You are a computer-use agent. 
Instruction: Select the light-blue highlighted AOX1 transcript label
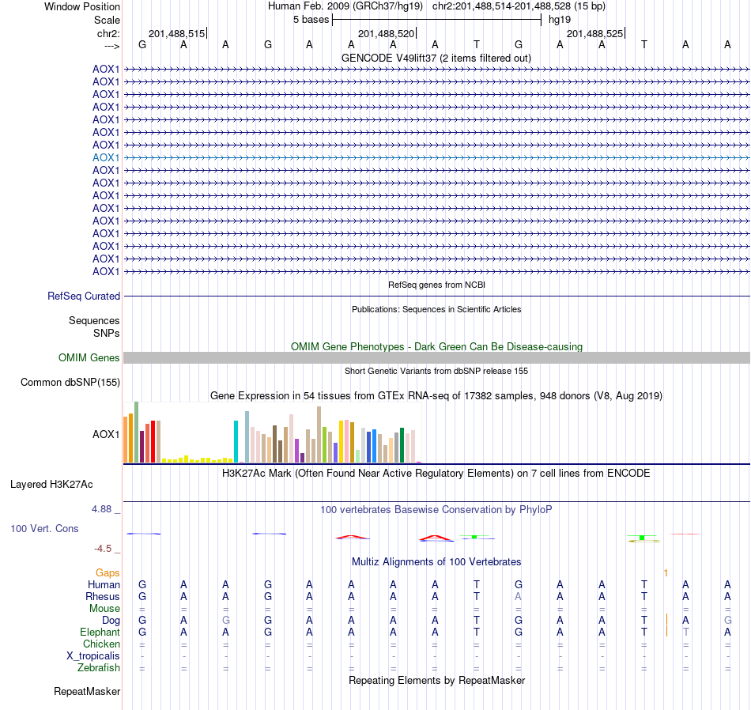tap(106, 157)
